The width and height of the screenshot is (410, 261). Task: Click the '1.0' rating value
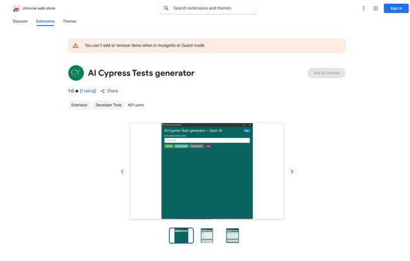coord(71,91)
